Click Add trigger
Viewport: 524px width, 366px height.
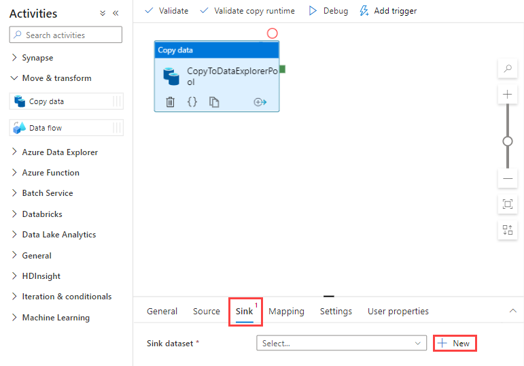pos(388,11)
